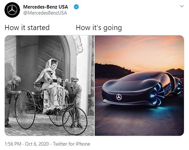Click the large spoked rear wheel
Screen dimensions: 189x150
25,109
